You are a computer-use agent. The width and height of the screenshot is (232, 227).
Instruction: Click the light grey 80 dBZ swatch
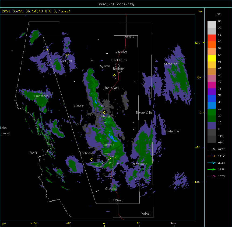coord(212,24)
